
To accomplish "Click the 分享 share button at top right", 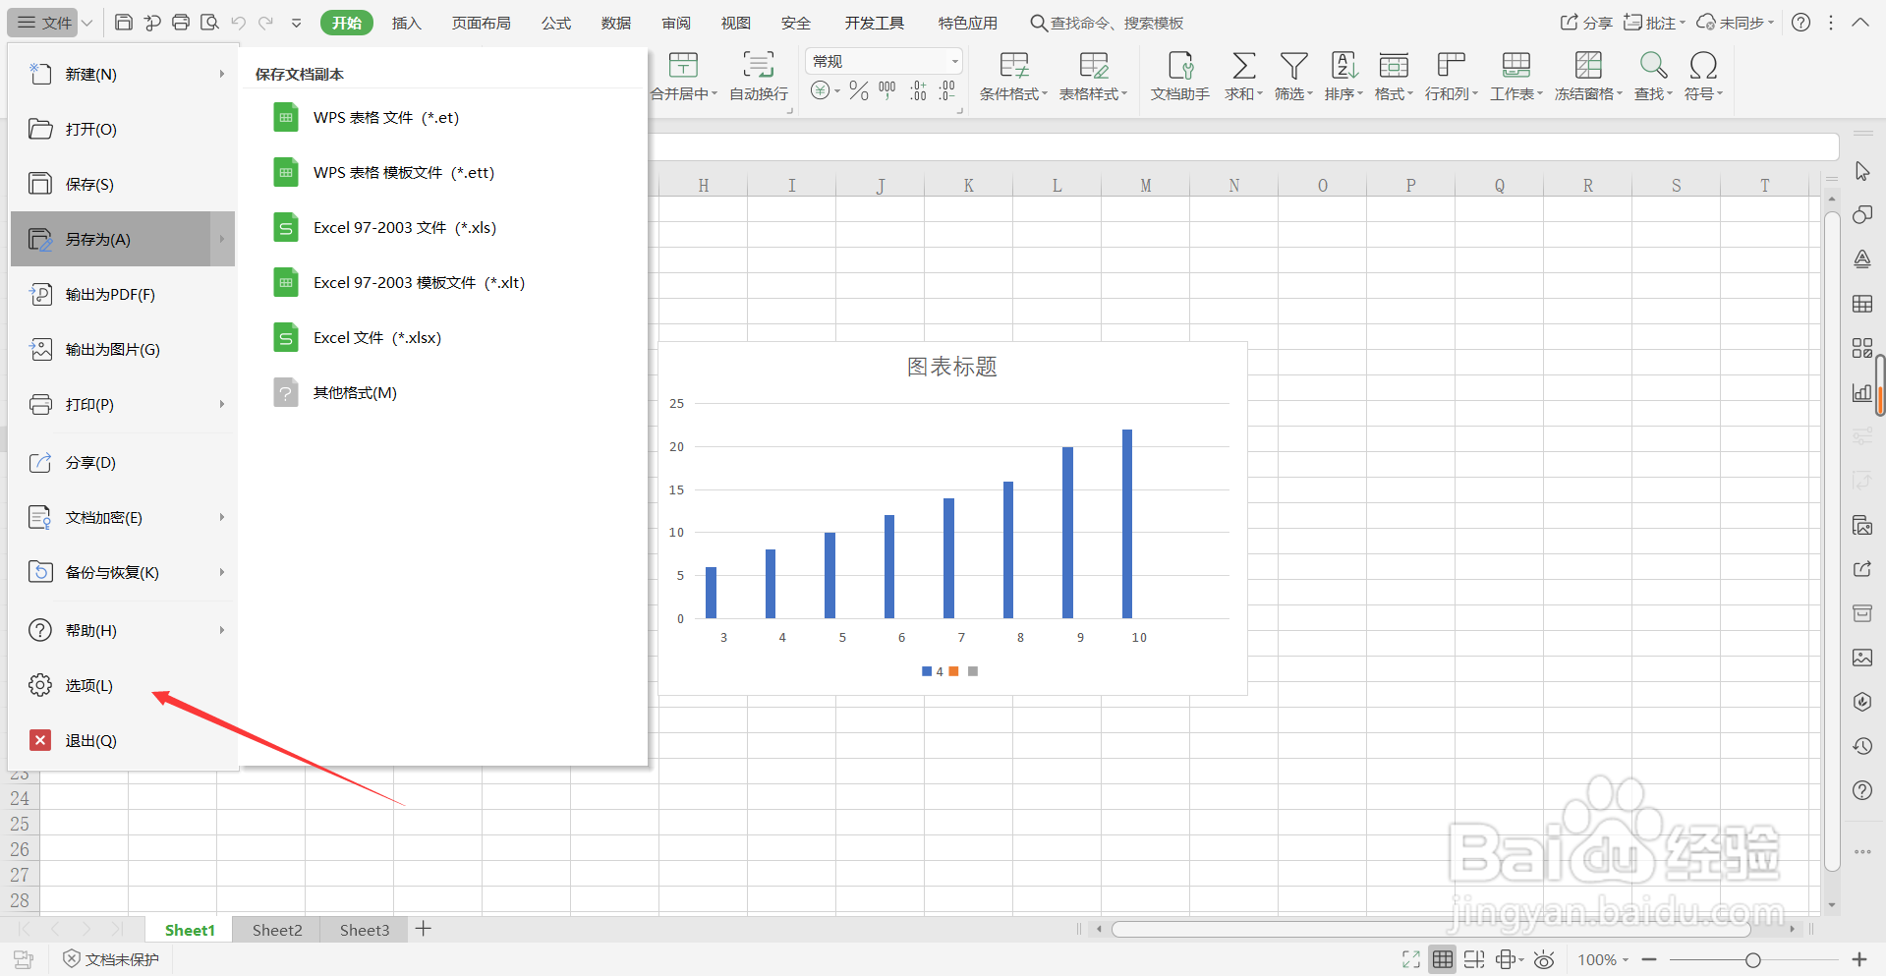I will coord(1586,22).
